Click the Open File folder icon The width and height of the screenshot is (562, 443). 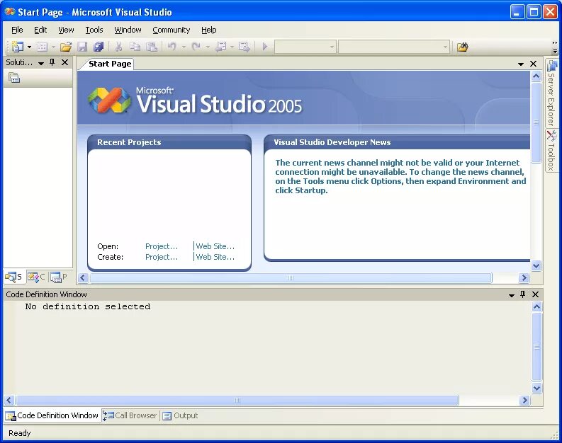(x=66, y=47)
